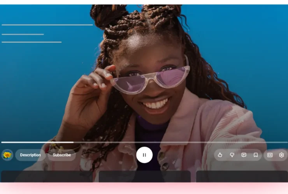The image size is (288, 194).
Task: Like the video with thumbs up
Action: [x=220, y=155]
